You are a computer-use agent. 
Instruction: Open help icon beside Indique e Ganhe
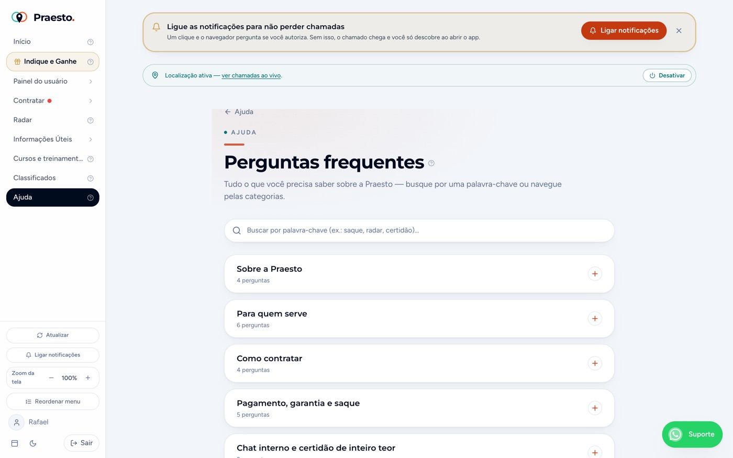(x=90, y=62)
